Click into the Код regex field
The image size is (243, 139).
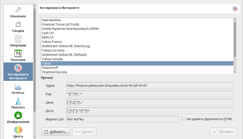[150, 94]
